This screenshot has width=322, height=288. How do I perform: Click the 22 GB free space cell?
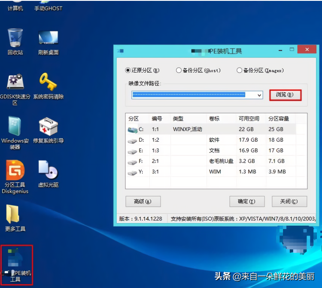[x=246, y=129]
